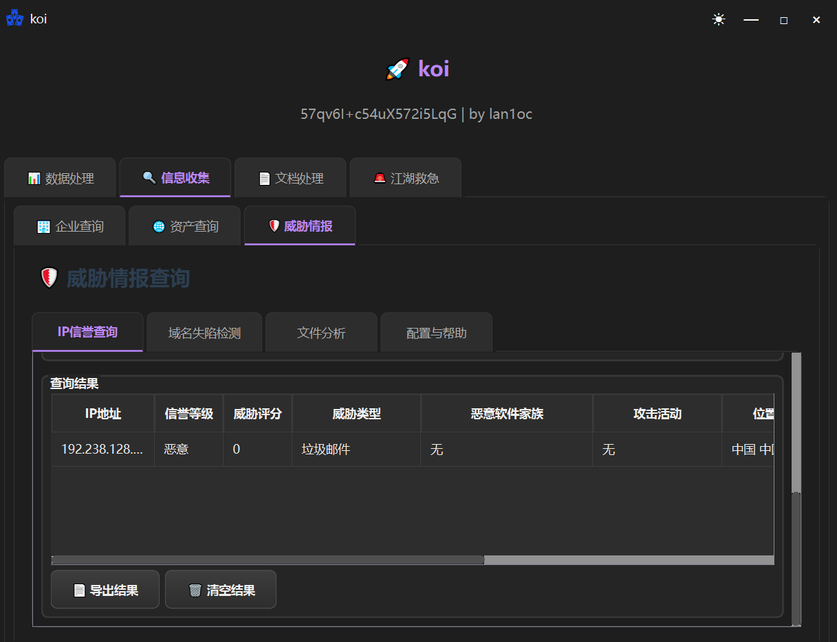837x642 pixels.
Task: Open the 江湖救急 tab
Action: pyautogui.click(x=406, y=179)
